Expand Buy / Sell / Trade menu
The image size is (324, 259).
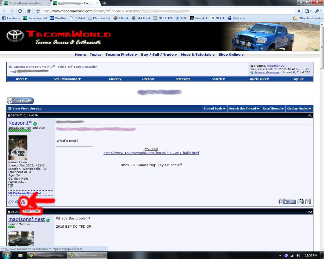pos(159,54)
